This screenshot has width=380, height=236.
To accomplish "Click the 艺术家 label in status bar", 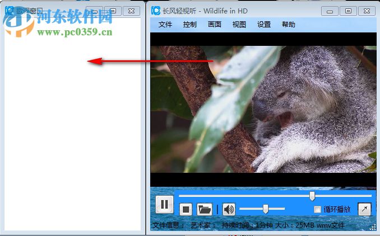I will [x=203, y=225].
